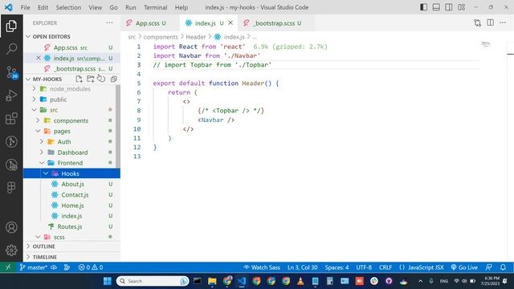Open Changes compare icon in editor toolbar
The height and width of the screenshot is (289, 514).
[x=477, y=23]
